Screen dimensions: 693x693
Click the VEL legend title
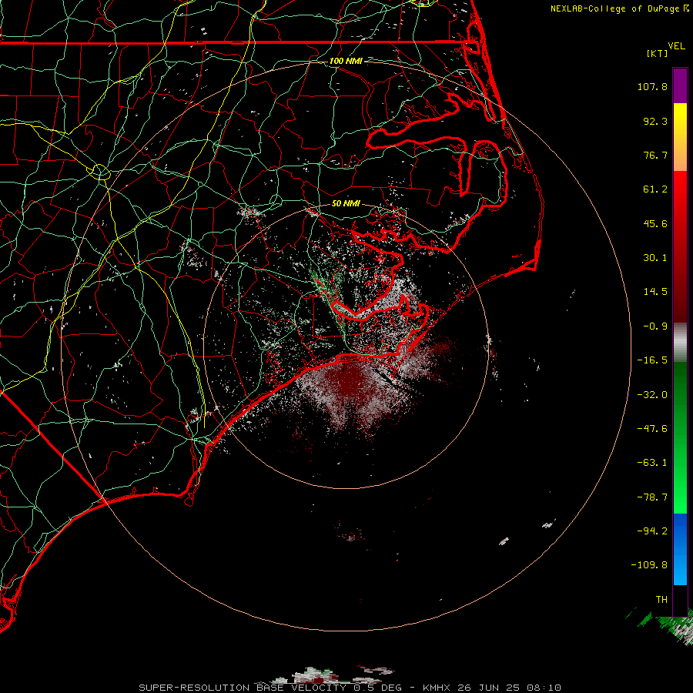[676, 46]
